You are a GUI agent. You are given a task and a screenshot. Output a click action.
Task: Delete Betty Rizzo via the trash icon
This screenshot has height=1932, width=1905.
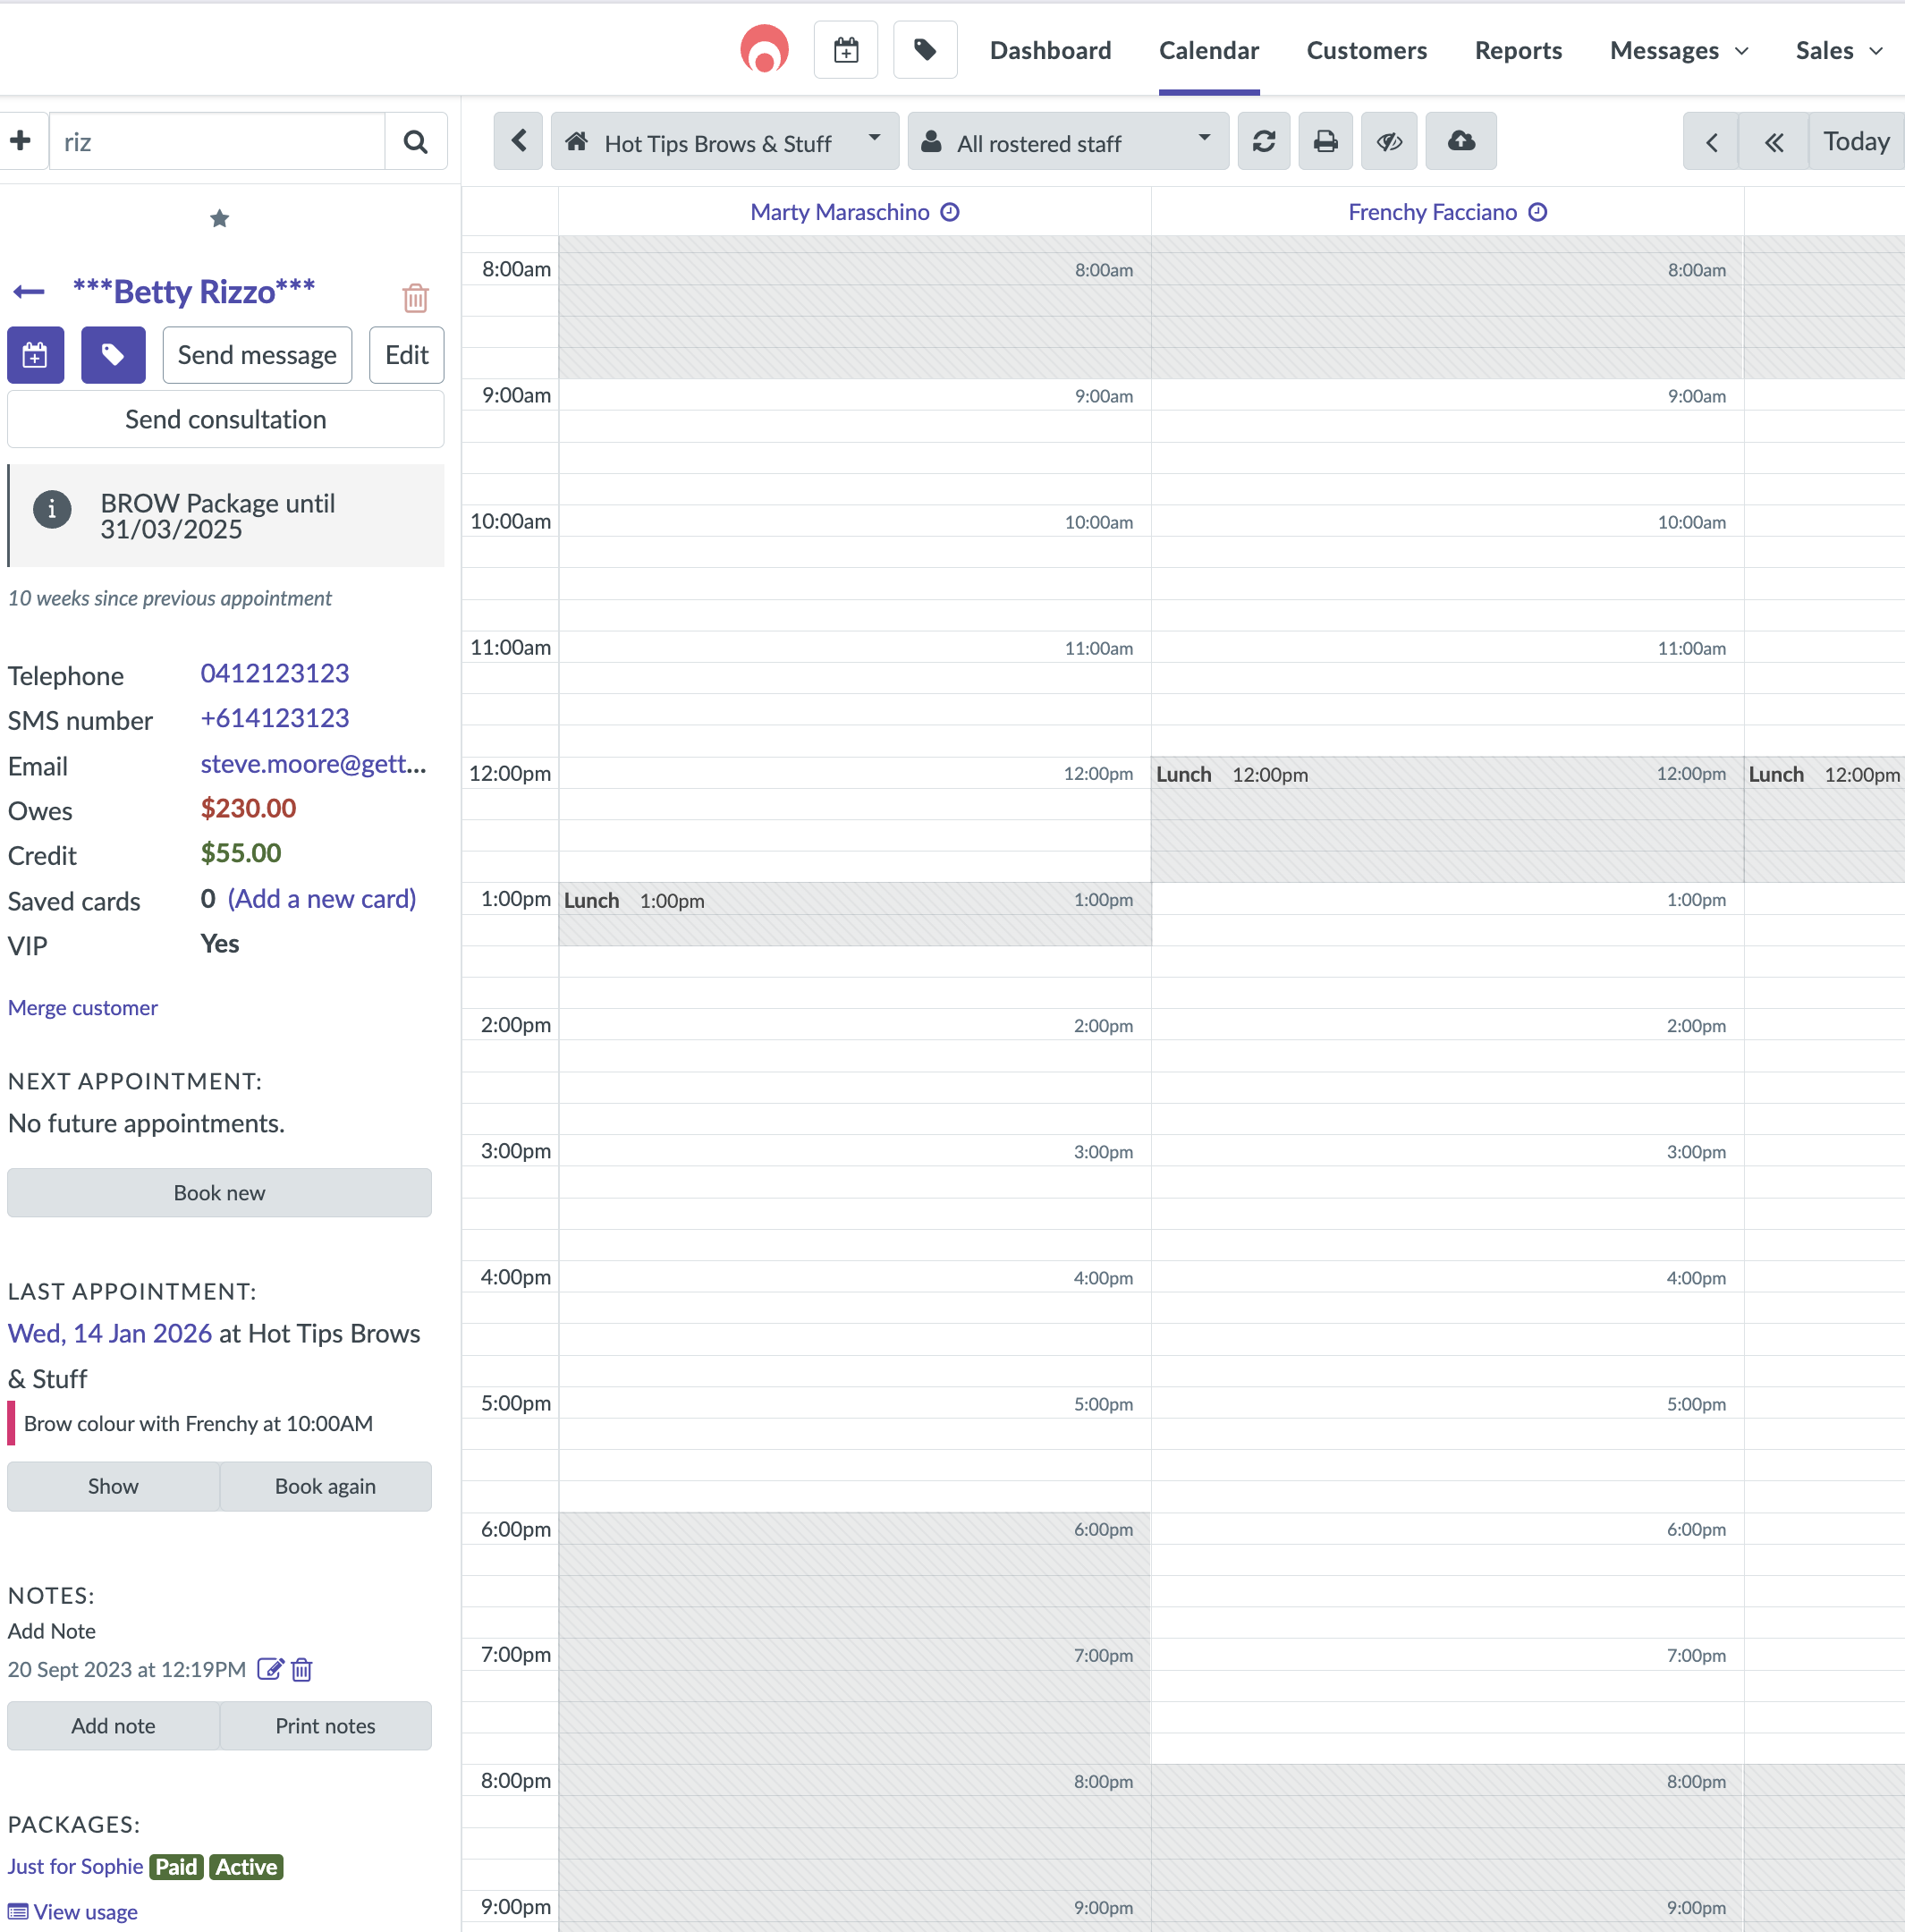[414, 297]
